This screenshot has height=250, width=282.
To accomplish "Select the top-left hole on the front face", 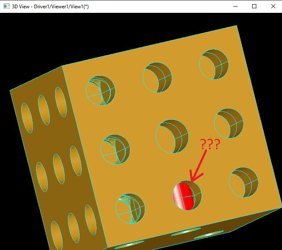I will click(100, 91).
